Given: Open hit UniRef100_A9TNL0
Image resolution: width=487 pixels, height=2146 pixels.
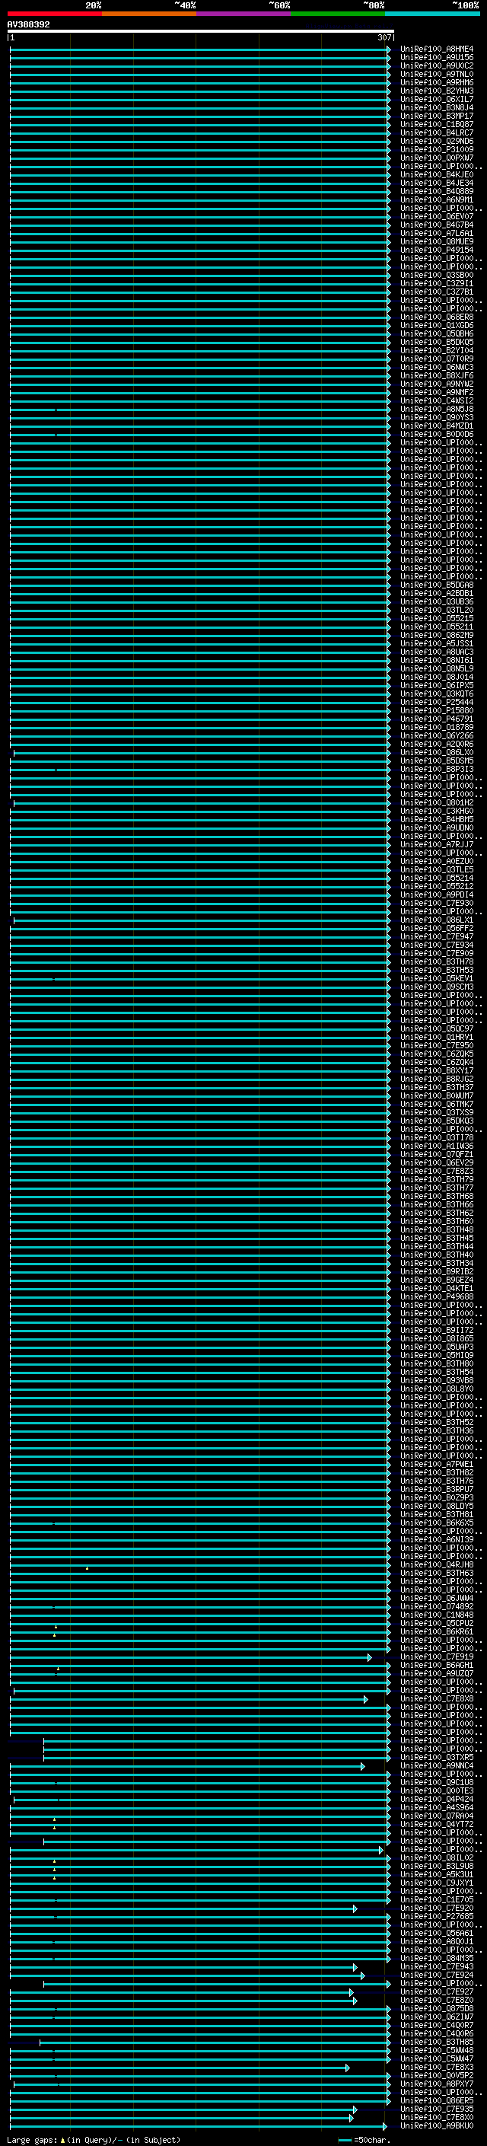Looking at the screenshot, I should coord(437,74).
